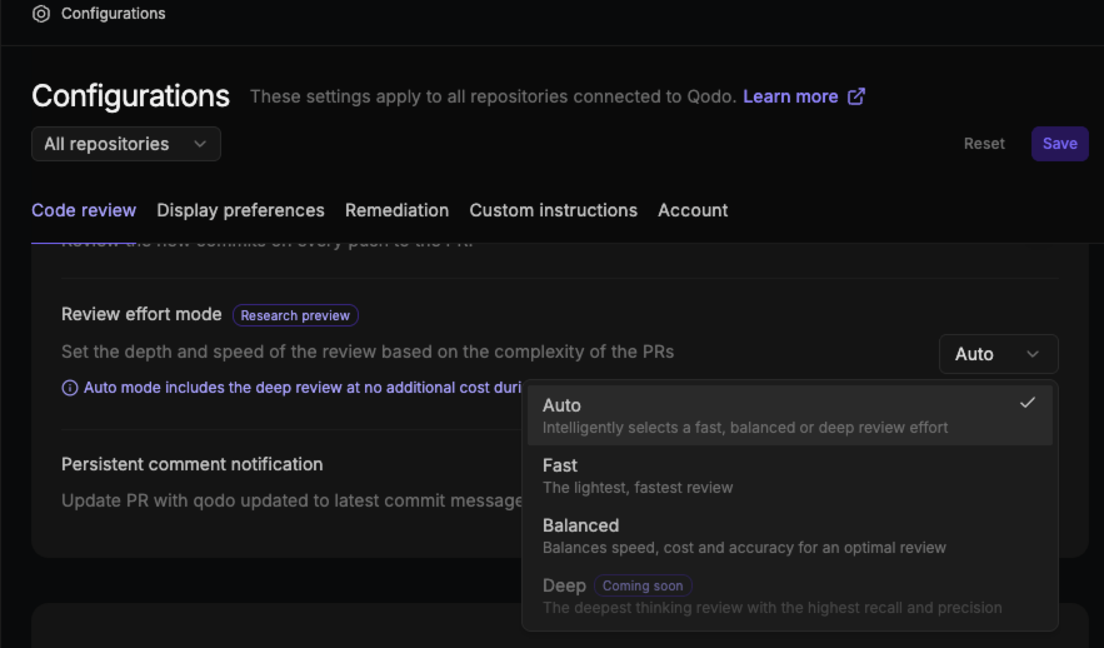This screenshot has width=1104, height=648.
Task: Open the Remediation tab
Action: (397, 210)
